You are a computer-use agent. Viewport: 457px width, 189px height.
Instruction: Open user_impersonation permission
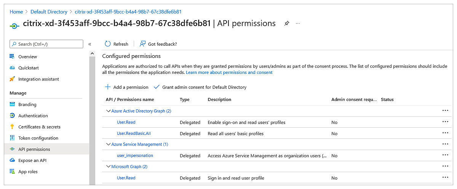pyautogui.click(x=135, y=155)
